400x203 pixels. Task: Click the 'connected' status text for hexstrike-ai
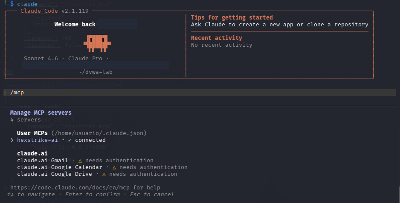tap(90, 140)
